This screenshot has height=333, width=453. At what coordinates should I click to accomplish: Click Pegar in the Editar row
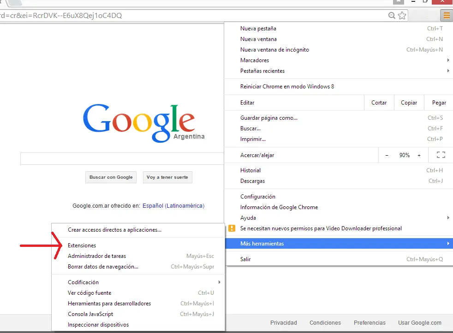[439, 103]
